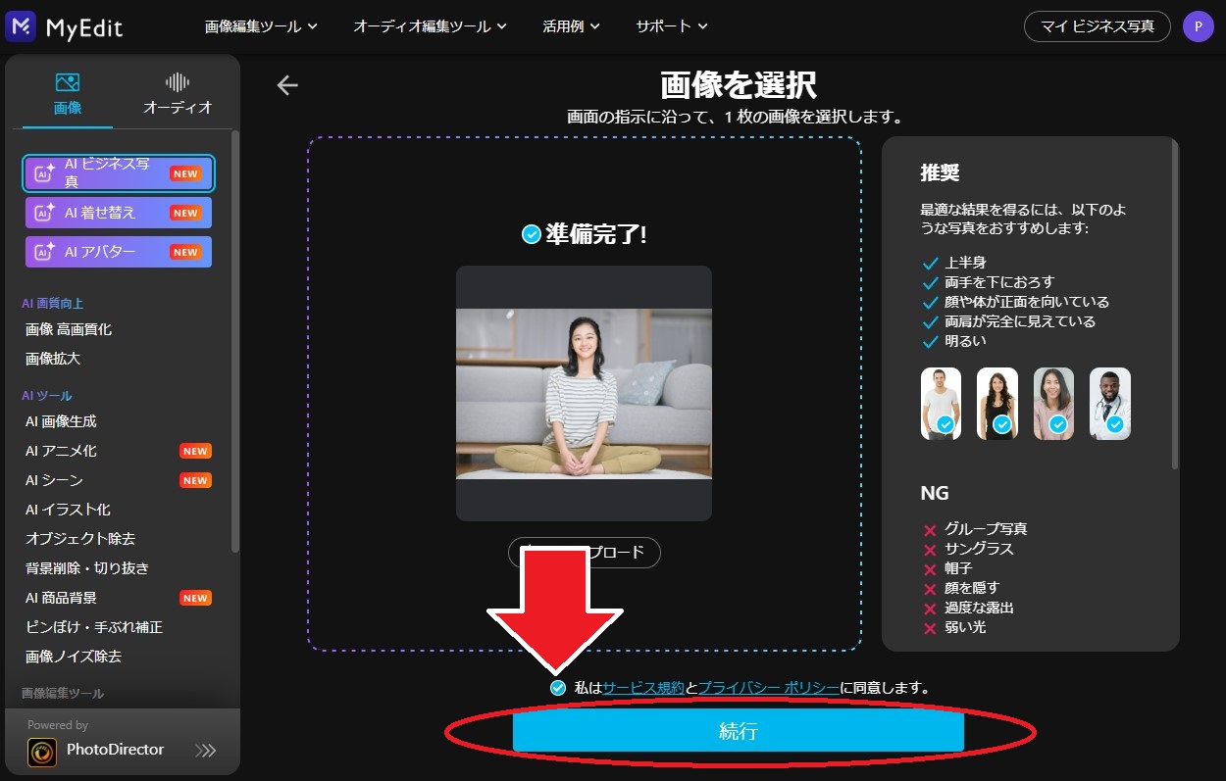Open 画像ノイズ除去 tool
Viewport: 1226px width, 781px height.
coord(74,657)
